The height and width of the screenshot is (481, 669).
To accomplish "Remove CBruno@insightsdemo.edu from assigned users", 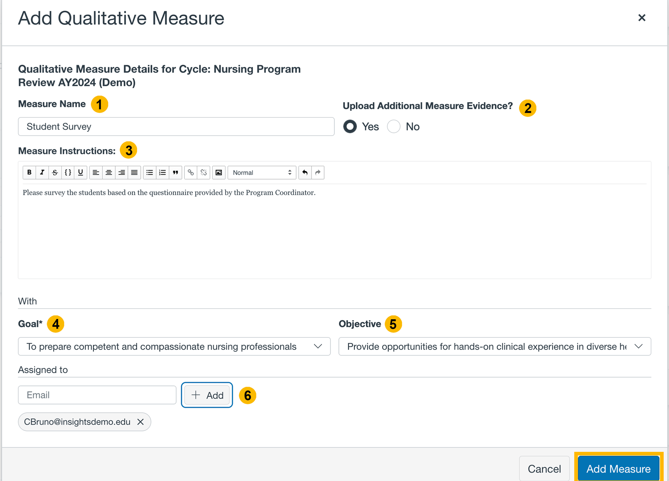I will [141, 422].
